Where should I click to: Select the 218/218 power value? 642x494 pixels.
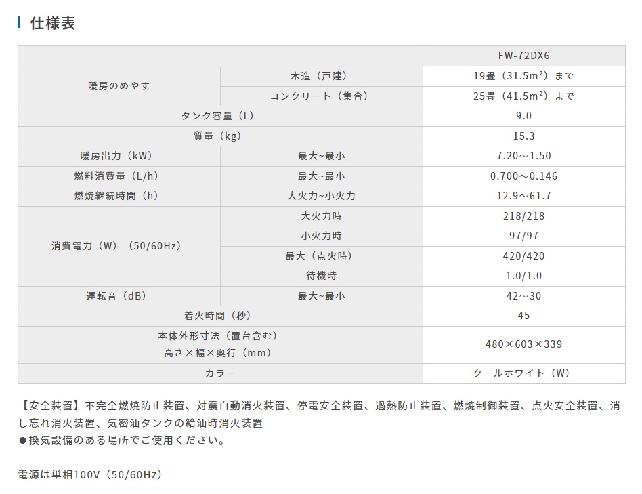coord(523,216)
